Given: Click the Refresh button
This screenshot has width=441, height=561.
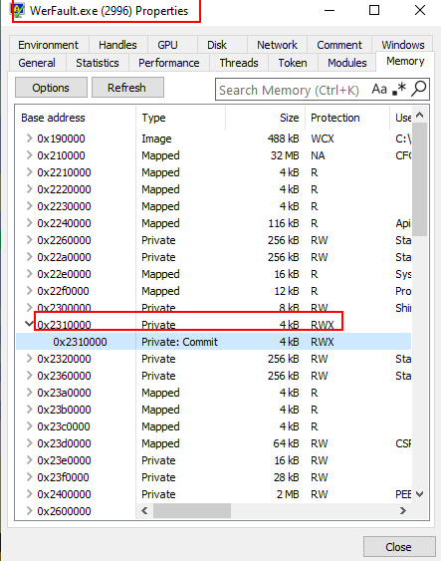Looking at the screenshot, I should pos(127,88).
